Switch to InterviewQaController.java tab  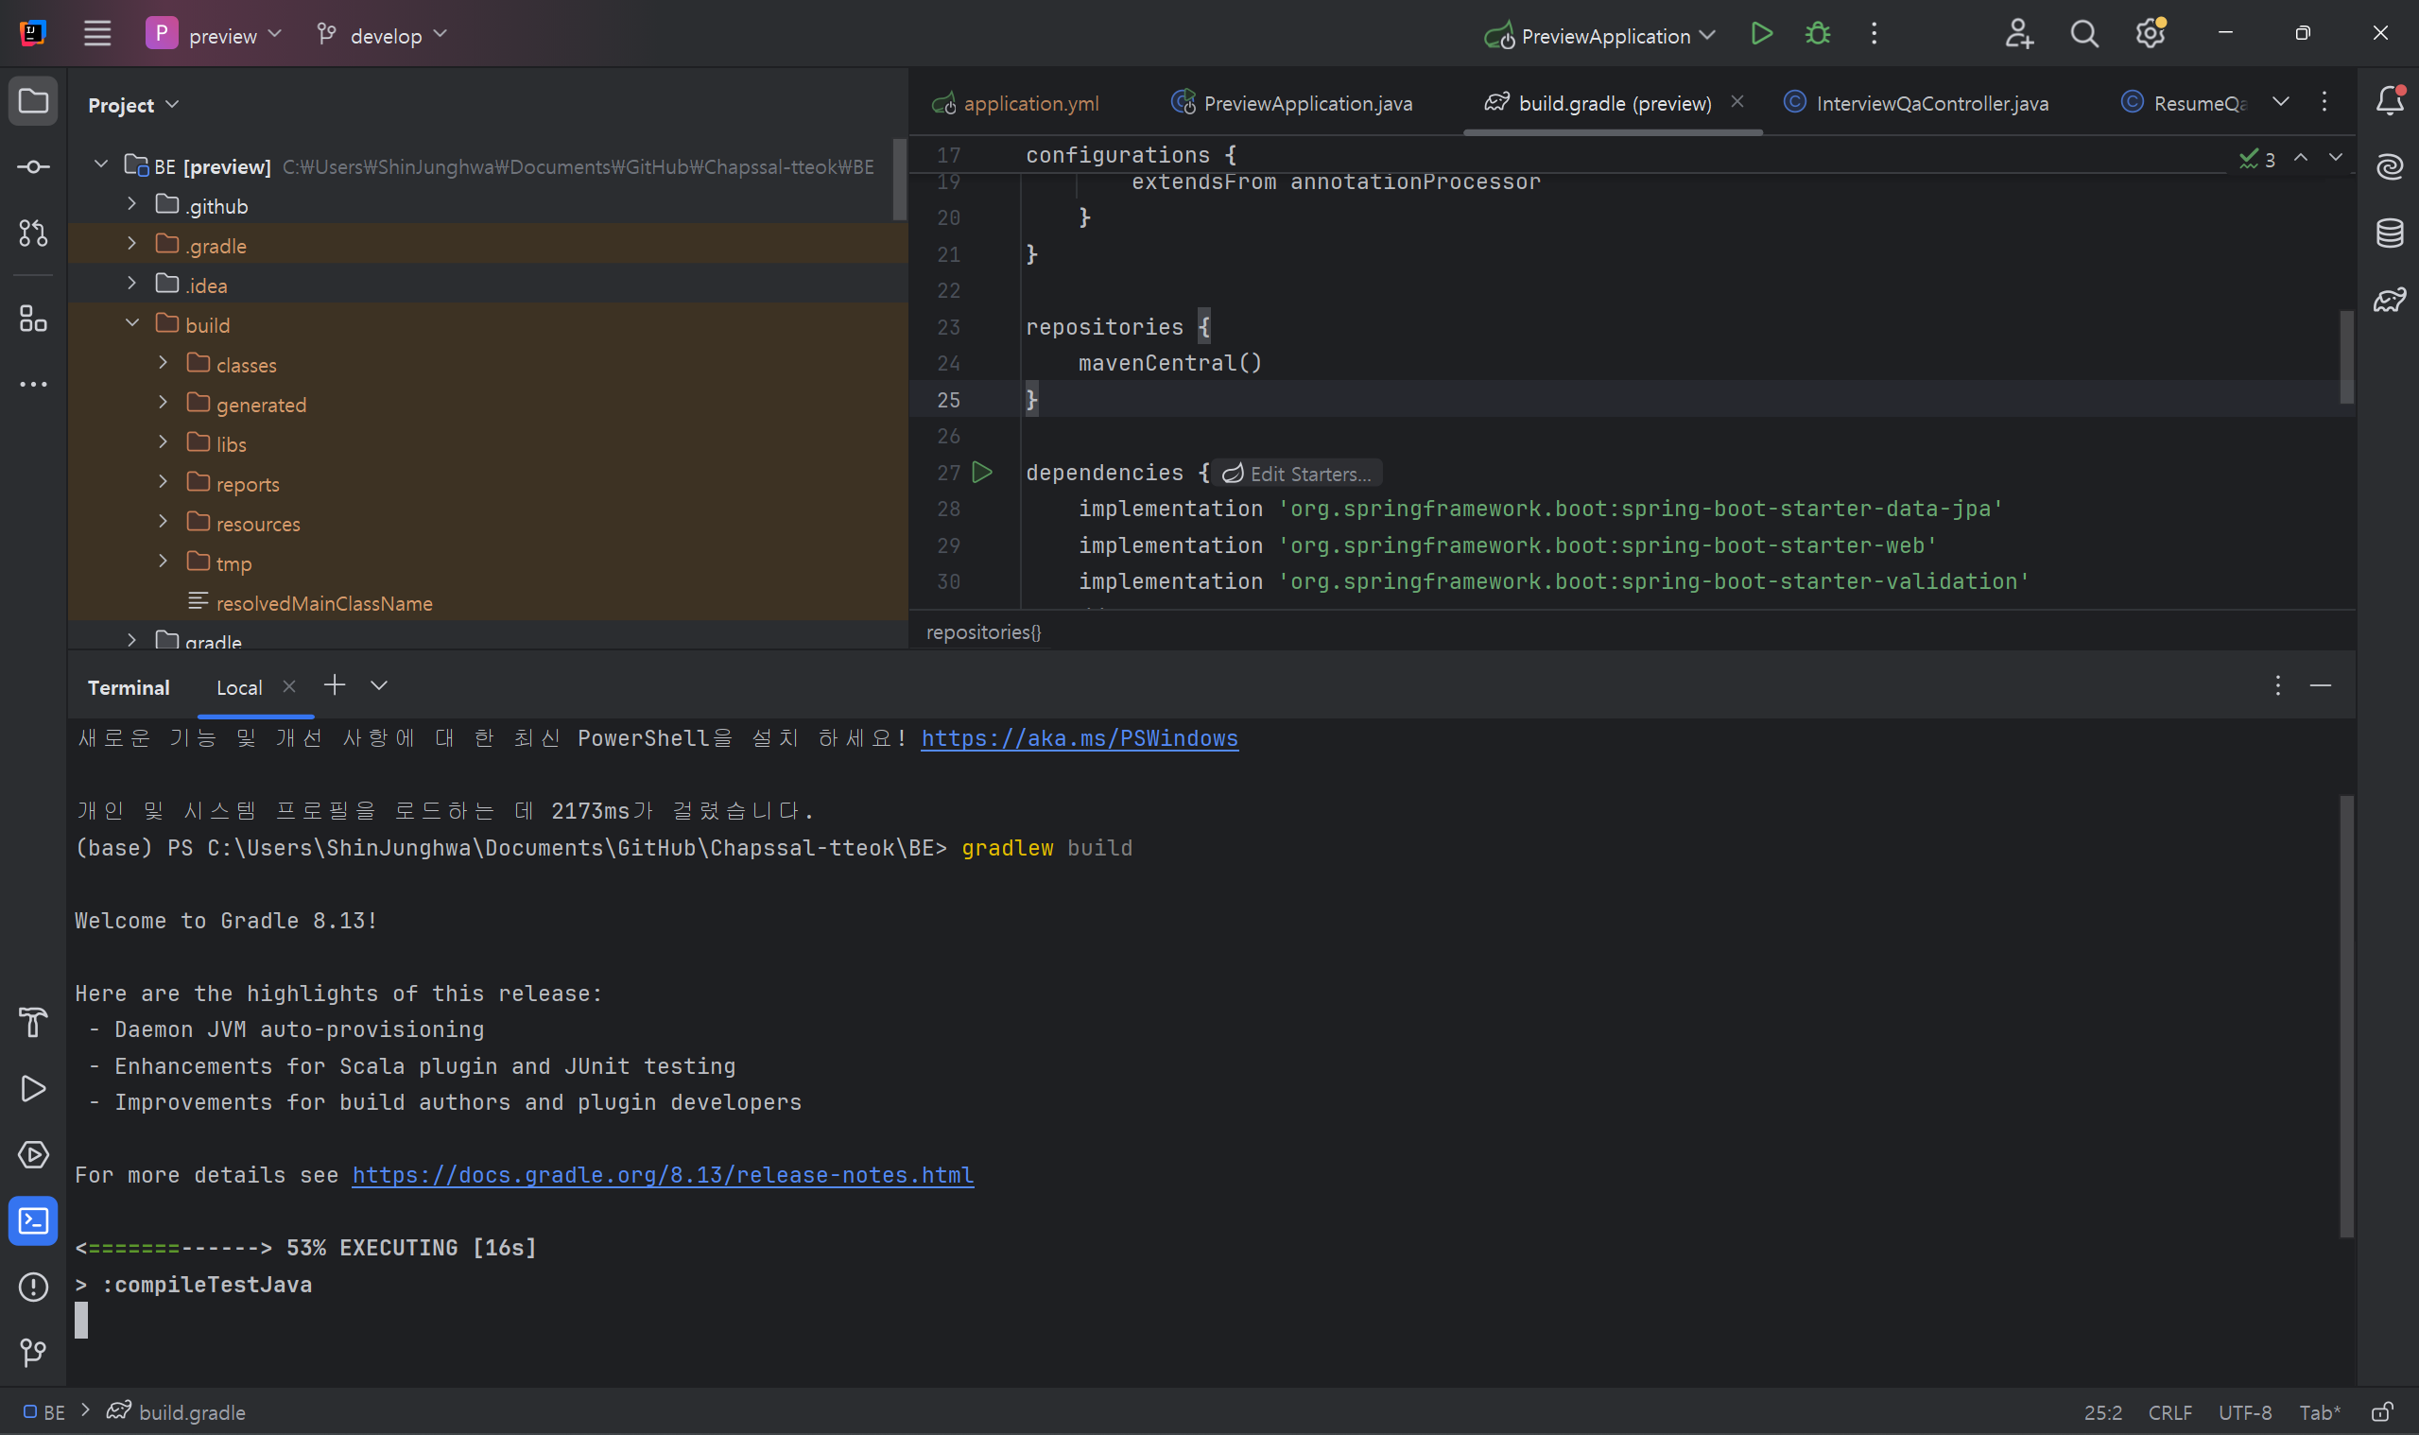(1930, 103)
